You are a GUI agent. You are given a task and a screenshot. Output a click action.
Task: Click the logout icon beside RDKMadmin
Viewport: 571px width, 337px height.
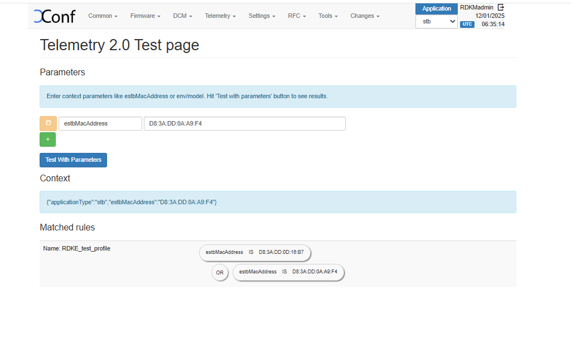(501, 7)
